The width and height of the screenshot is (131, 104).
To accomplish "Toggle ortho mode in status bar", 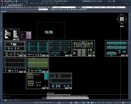I will click(61, 103).
